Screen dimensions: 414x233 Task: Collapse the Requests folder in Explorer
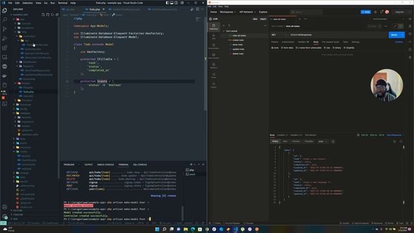[17, 66]
